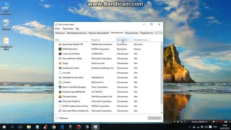Sort by the Имя column header
Viewport: 231px width, 130px height.
pyautogui.click(x=72, y=40)
